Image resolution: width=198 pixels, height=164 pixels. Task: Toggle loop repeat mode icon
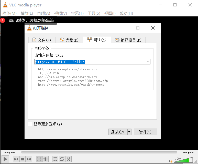pyautogui.click(x=62, y=159)
